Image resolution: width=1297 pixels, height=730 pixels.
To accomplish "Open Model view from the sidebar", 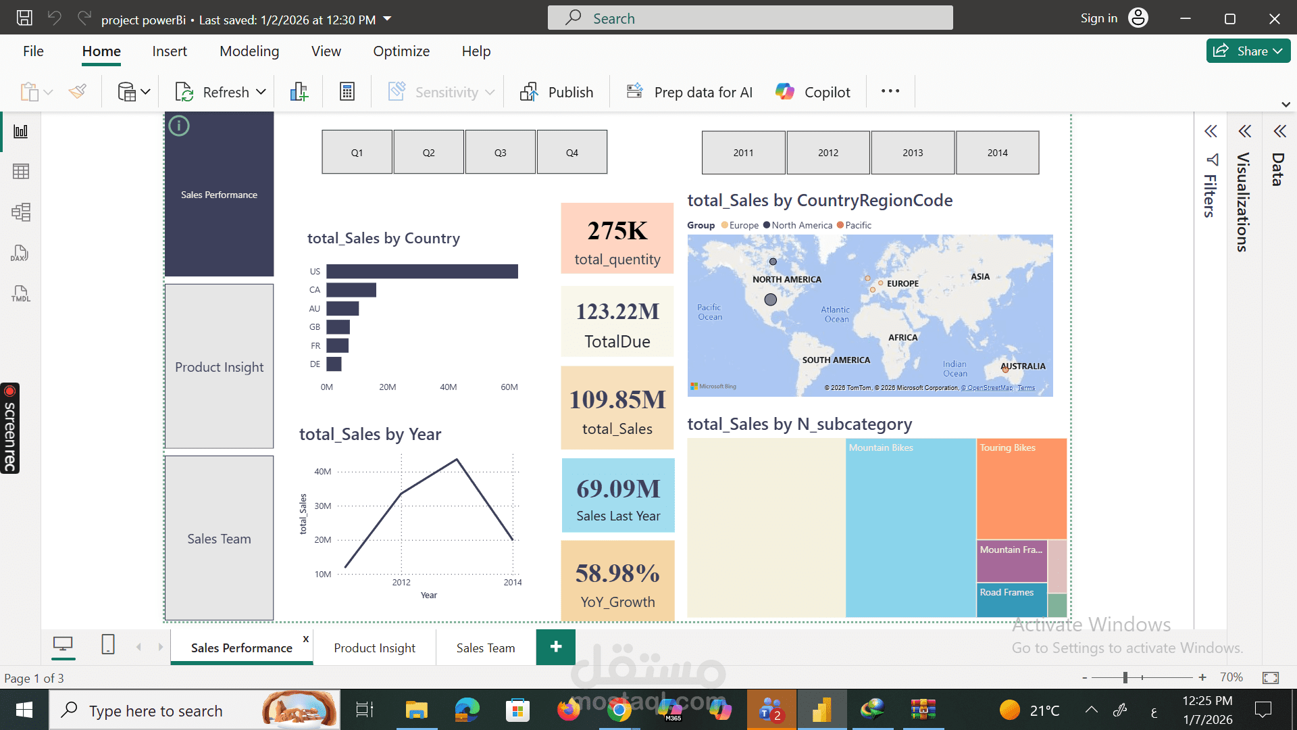I will [20, 212].
